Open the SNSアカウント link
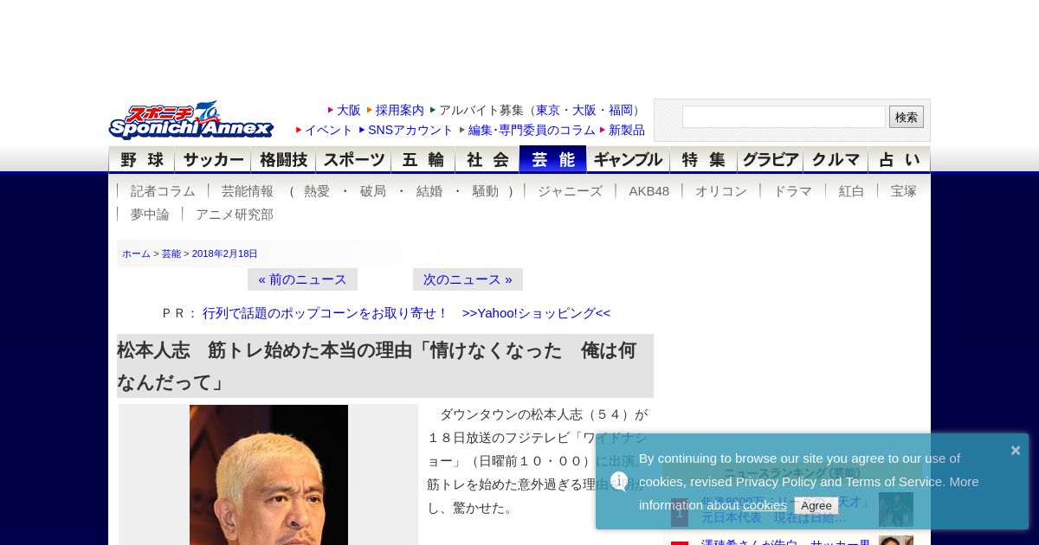1039x545 pixels. [410, 130]
